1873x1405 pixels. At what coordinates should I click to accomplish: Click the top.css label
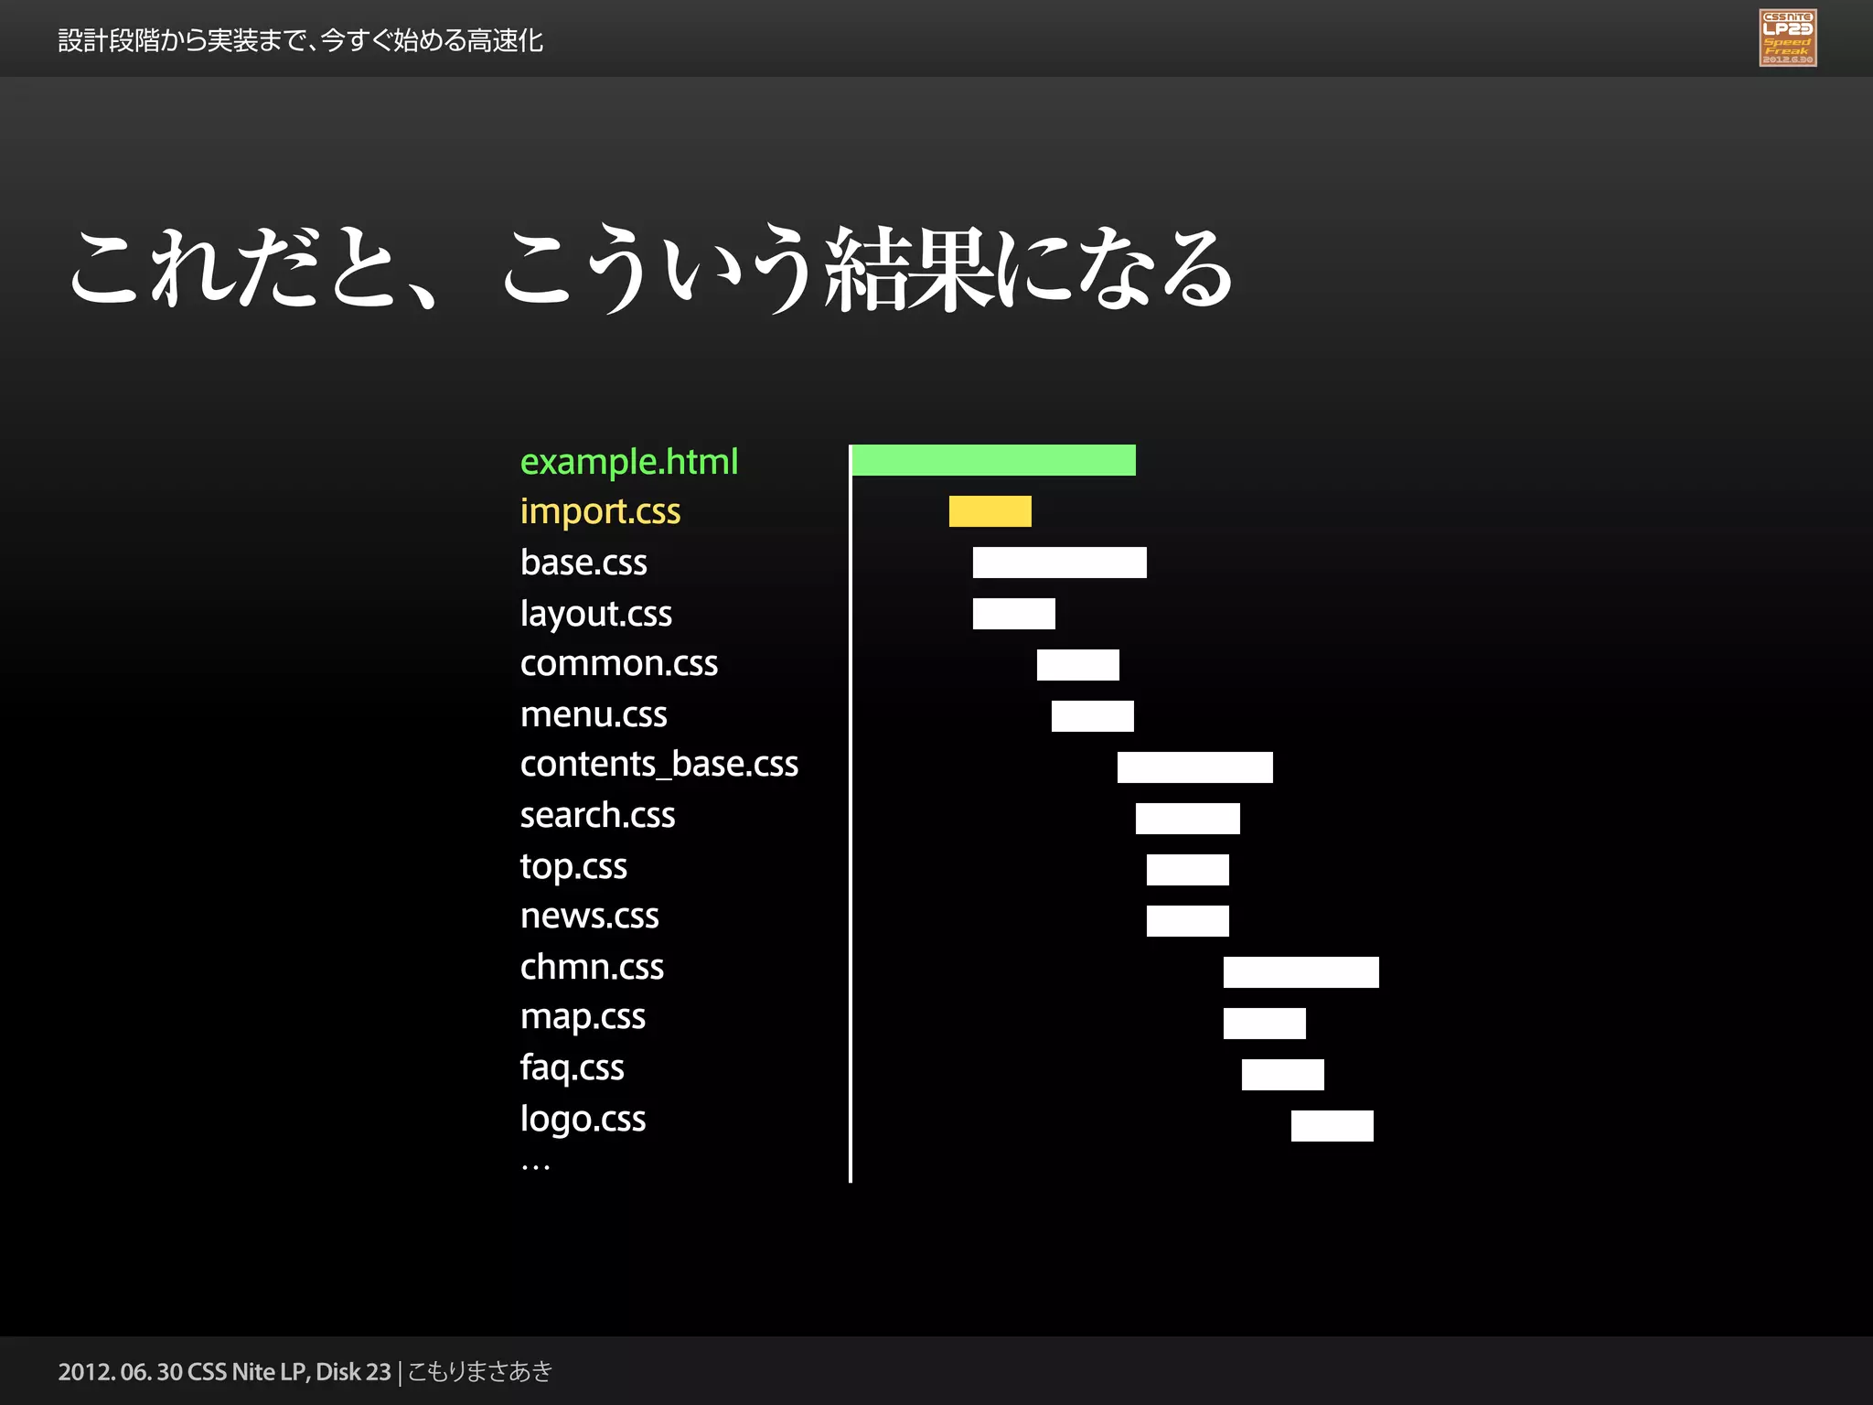pyautogui.click(x=573, y=867)
